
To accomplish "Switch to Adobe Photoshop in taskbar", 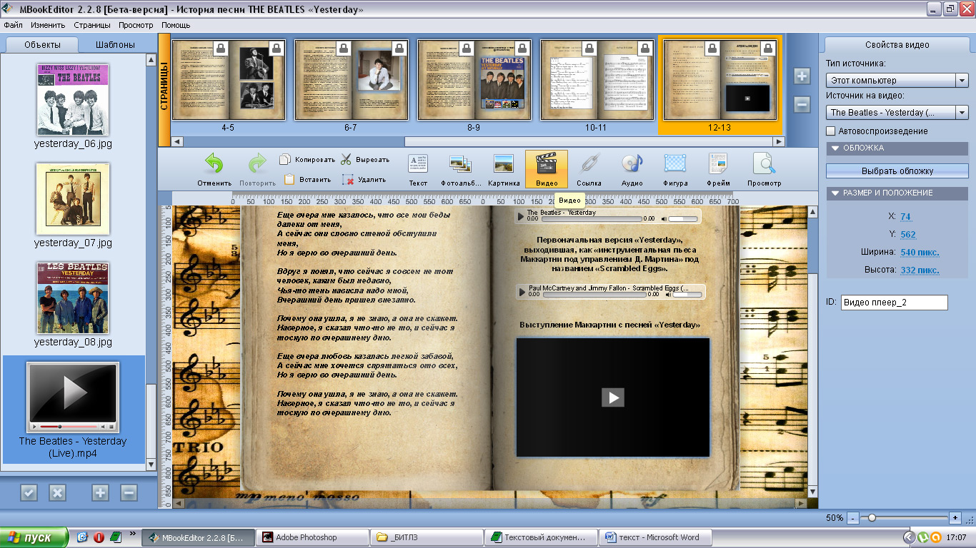I will click(312, 537).
